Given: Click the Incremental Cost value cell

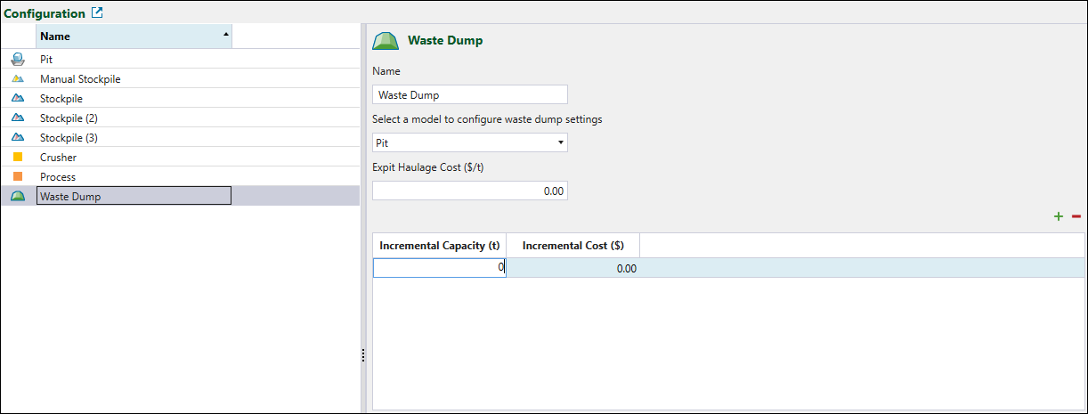Looking at the screenshot, I should (x=572, y=268).
